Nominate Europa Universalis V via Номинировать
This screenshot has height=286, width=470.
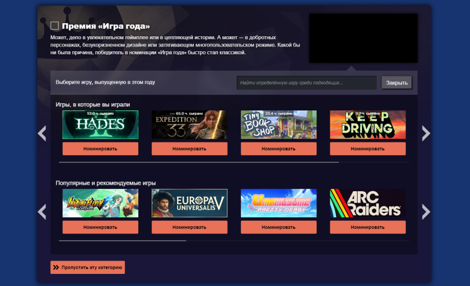tap(189, 227)
